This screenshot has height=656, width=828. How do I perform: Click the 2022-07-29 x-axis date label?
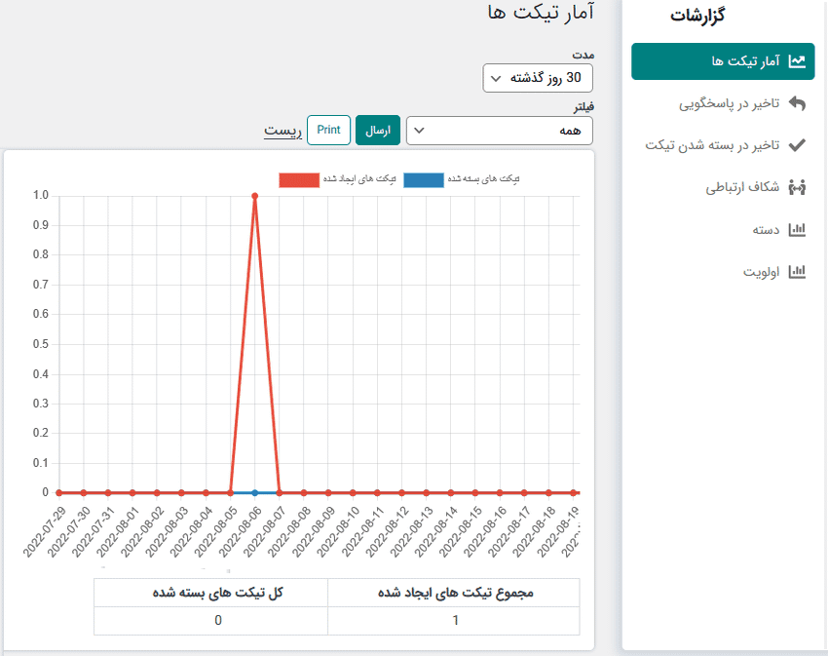45,531
